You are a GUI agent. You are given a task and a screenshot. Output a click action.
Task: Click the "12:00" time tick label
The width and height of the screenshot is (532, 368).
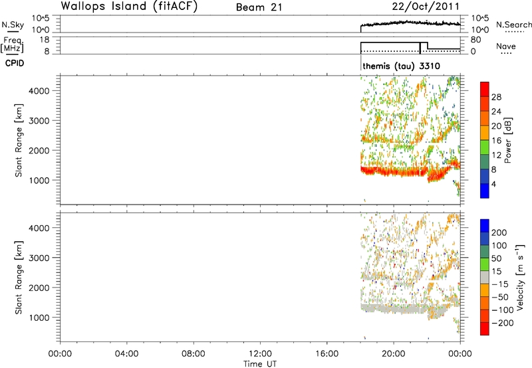pos(260,354)
